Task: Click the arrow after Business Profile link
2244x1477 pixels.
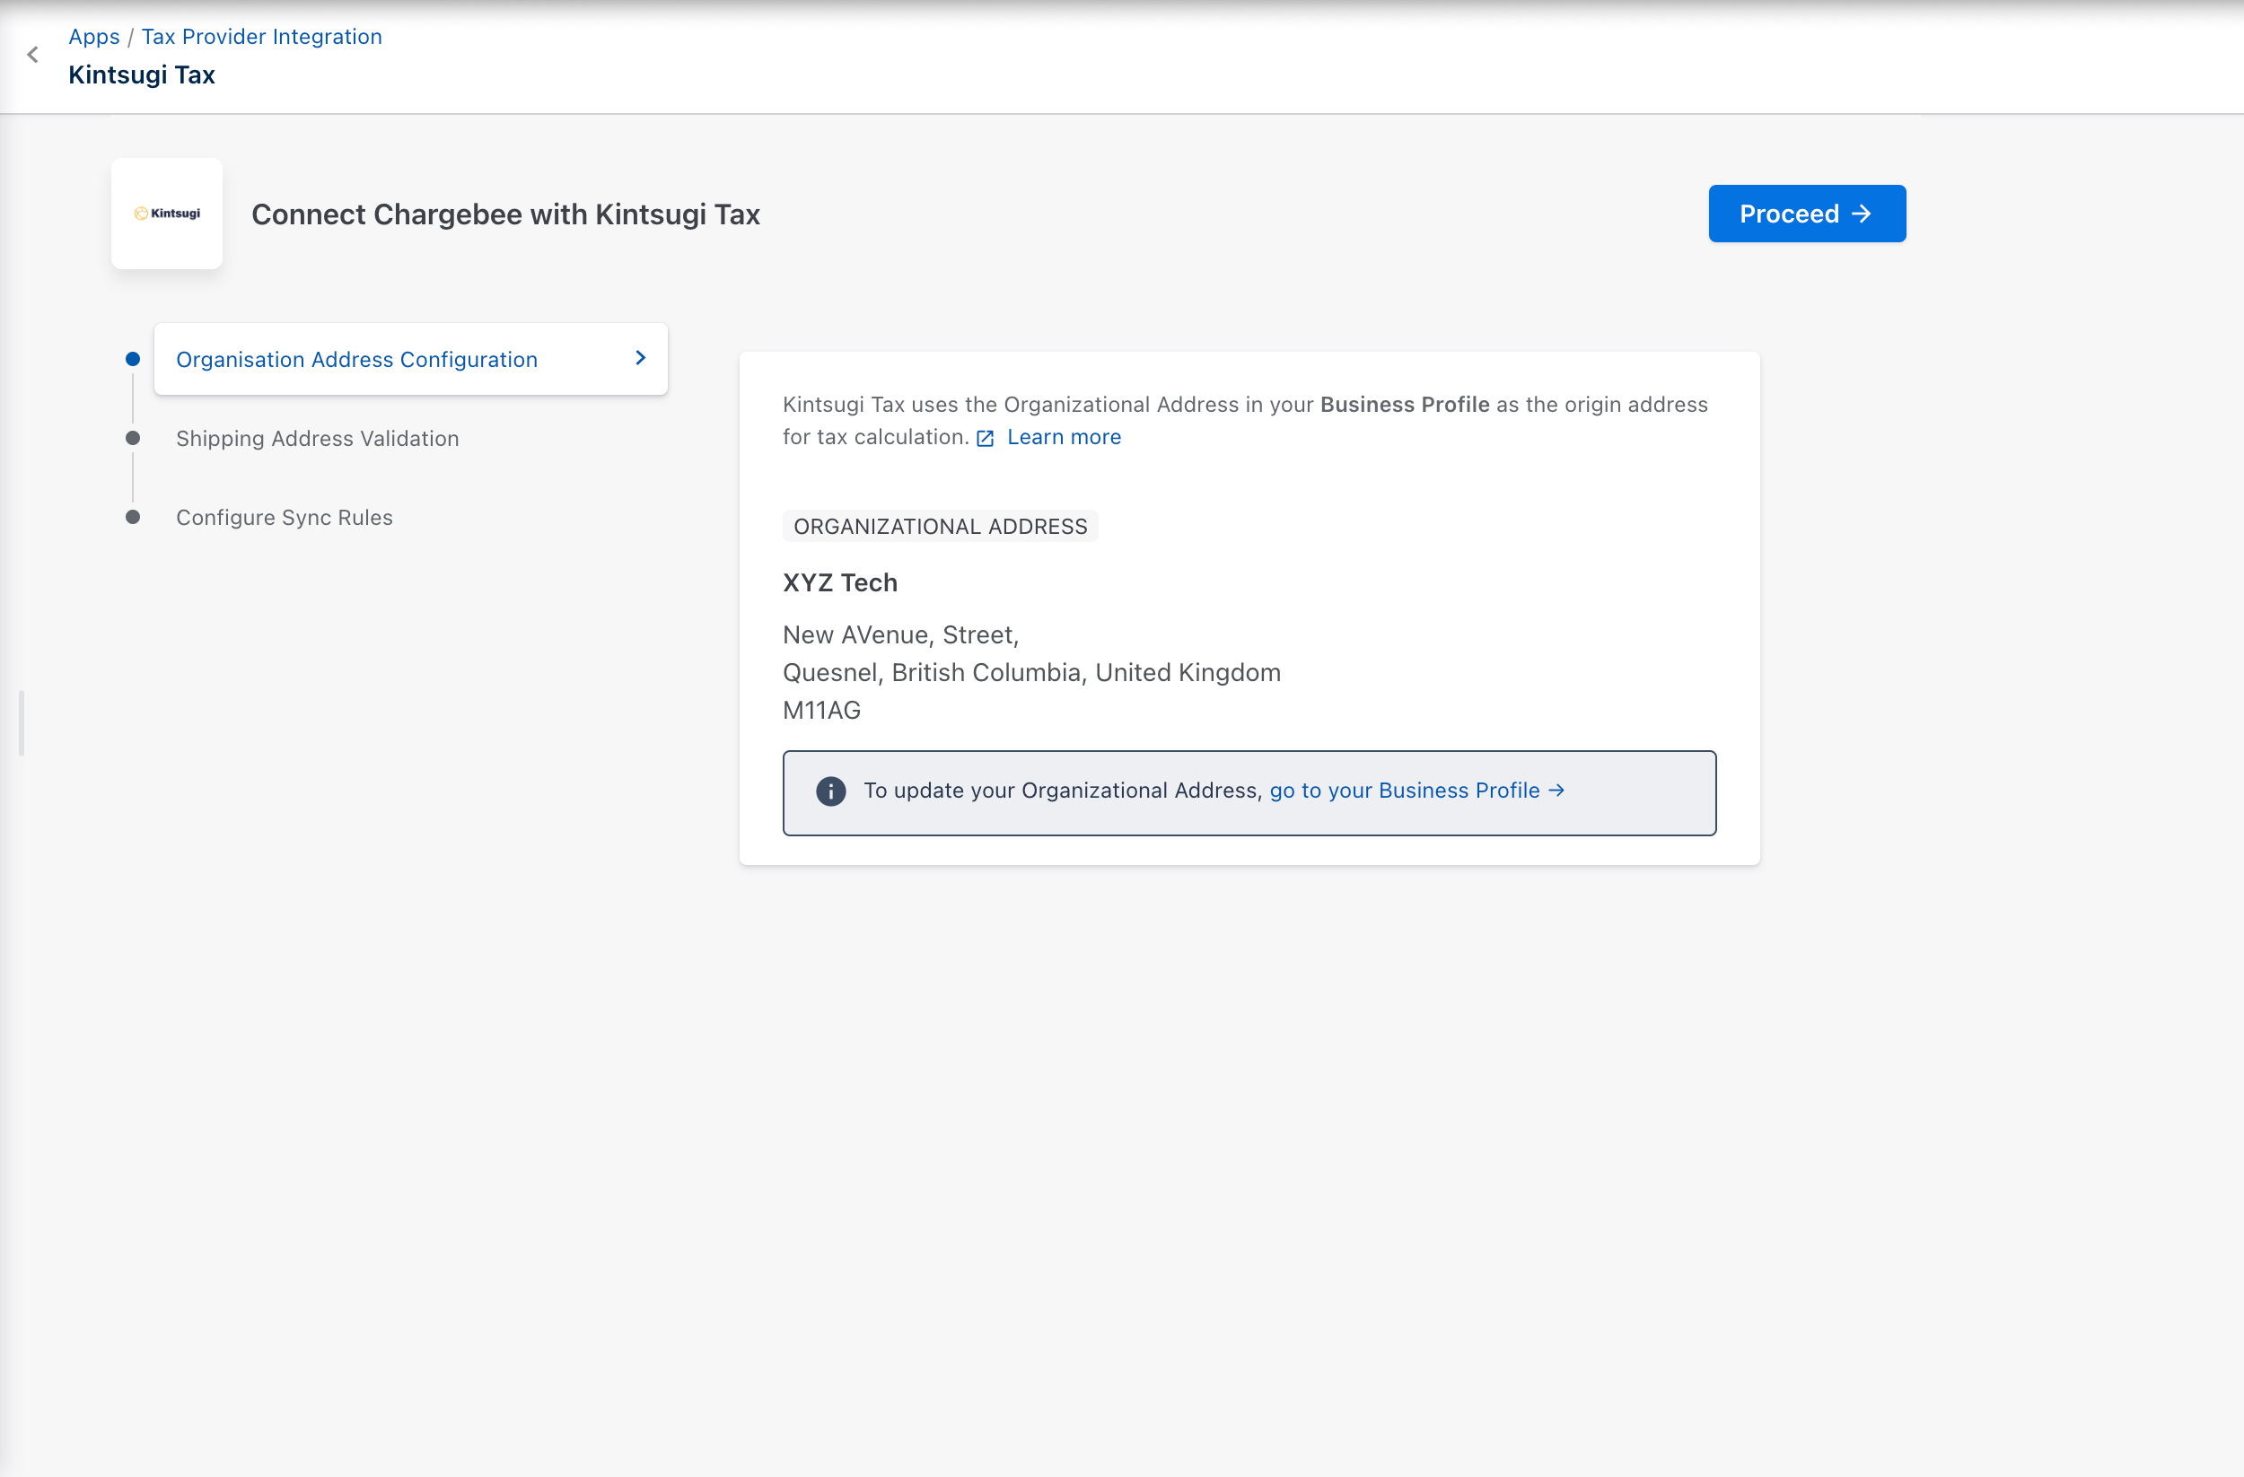Action: click(1556, 790)
